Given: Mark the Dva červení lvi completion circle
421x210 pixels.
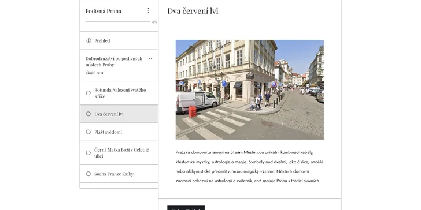Looking at the screenshot, I should pos(88,114).
